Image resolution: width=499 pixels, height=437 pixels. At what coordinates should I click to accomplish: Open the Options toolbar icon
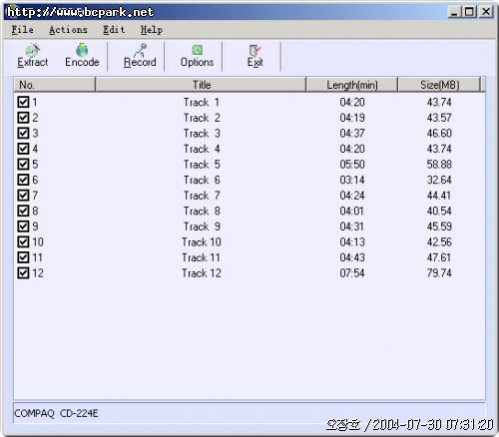197,56
